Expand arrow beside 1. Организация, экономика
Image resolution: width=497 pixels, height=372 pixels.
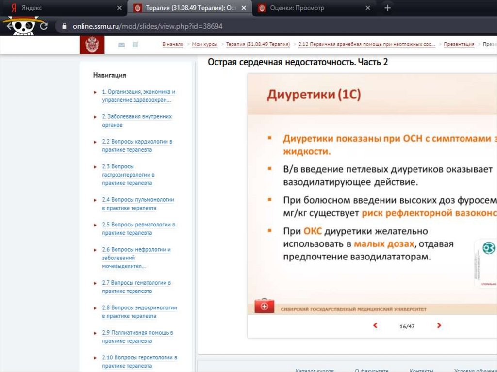[95, 92]
